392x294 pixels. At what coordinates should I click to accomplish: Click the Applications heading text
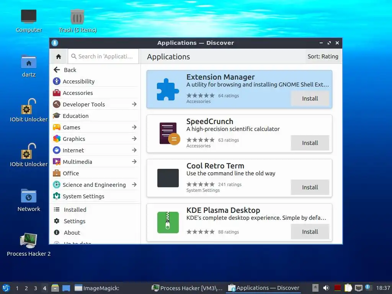[168, 57]
